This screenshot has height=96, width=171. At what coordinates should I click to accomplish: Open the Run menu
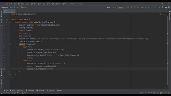coord(44,4)
